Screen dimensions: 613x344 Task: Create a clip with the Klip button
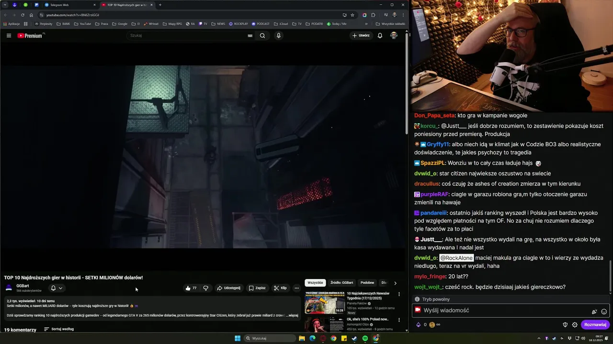[280, 288]
